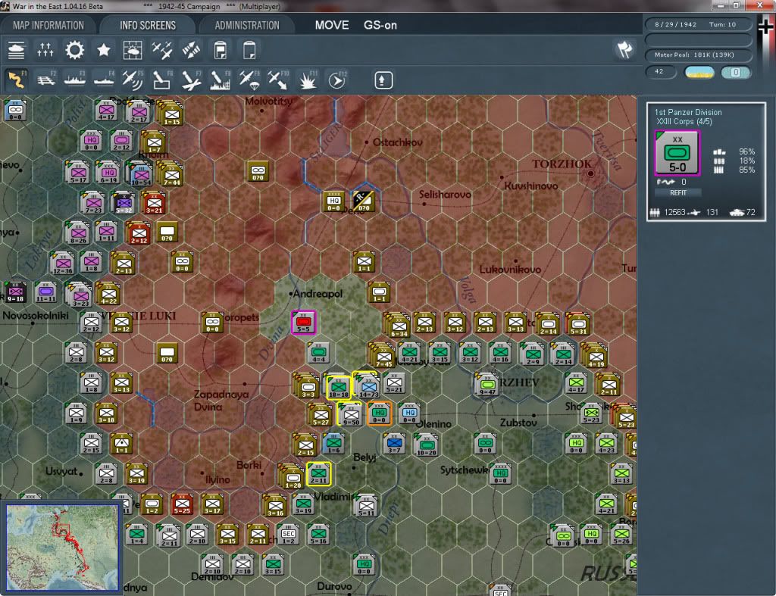The width and height of the screenshot is (776, 596).
Task: Select the orange-outlined HQ unit near Olenino
Action: tap(380, 413)
